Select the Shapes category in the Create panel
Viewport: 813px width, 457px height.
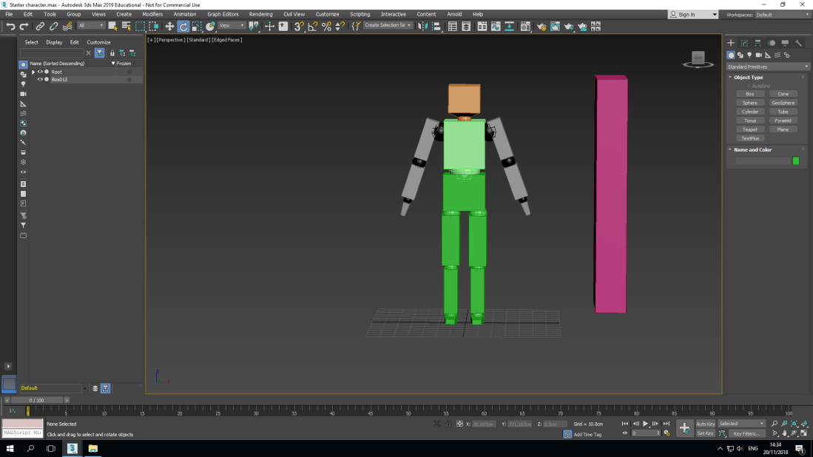pyautogui.click(x=741, y=54)
